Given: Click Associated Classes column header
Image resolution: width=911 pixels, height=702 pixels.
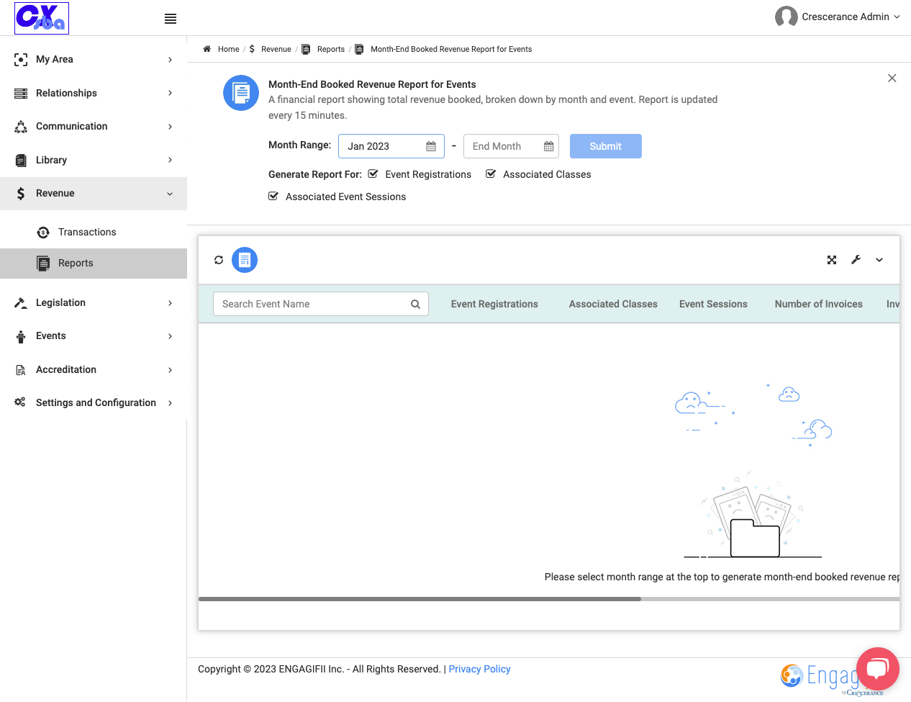Looking at the screenshot, I should click(613, 304).
